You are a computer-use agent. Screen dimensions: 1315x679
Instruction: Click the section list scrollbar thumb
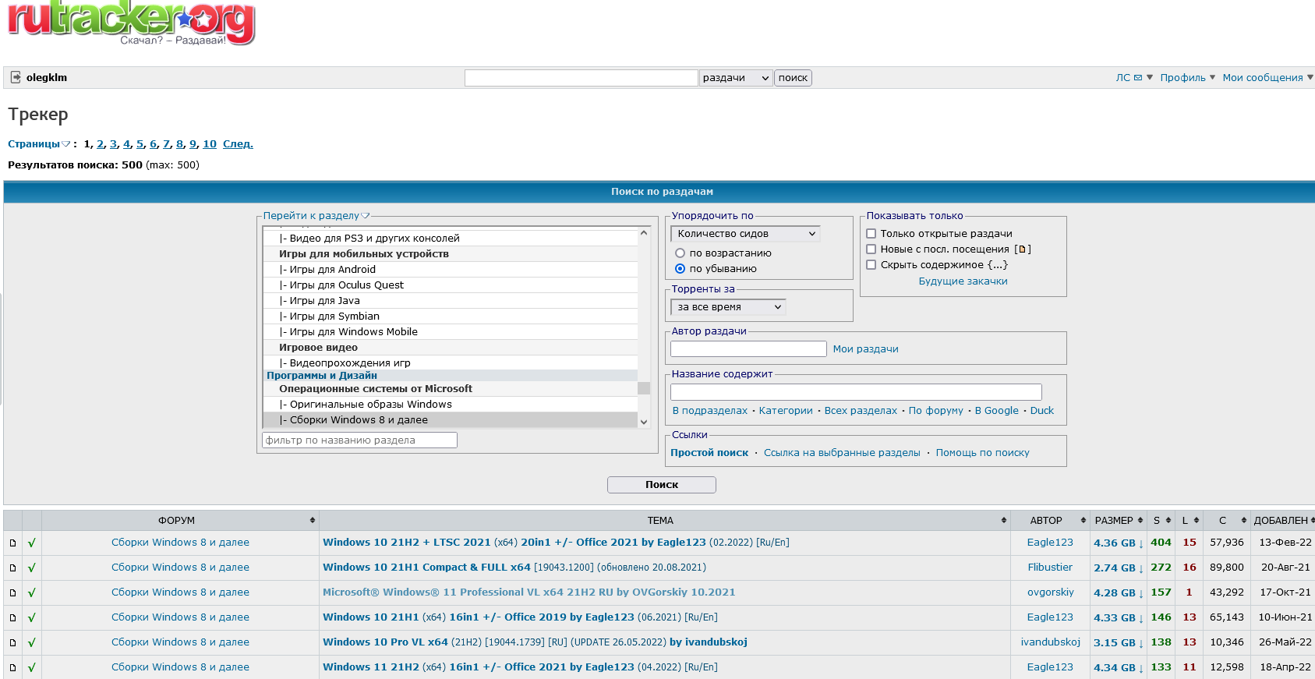(x=644, y=388)
